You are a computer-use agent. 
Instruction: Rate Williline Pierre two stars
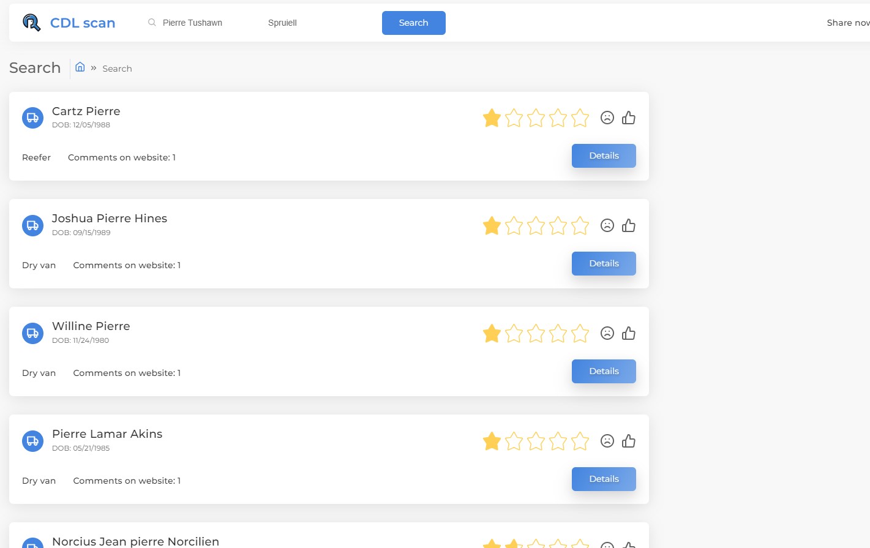[514, 333]
